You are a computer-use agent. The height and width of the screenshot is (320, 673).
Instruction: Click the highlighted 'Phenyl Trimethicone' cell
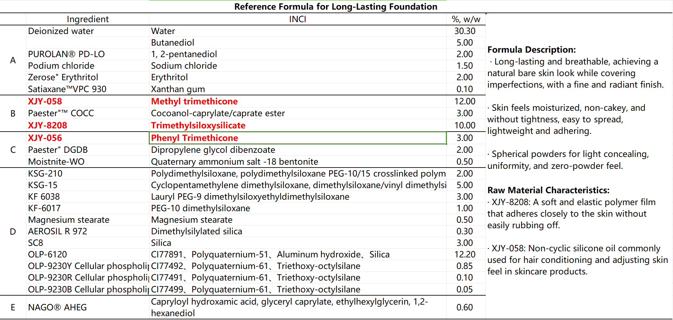click(297, 138)
